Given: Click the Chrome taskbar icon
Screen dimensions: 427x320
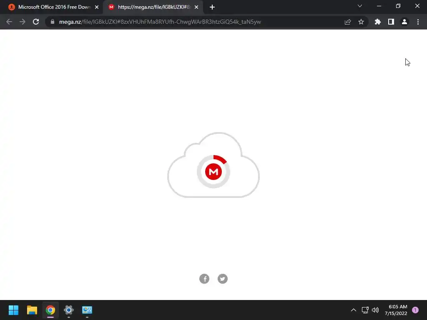Looking at the screenshot, I should [x=50, y=310].
